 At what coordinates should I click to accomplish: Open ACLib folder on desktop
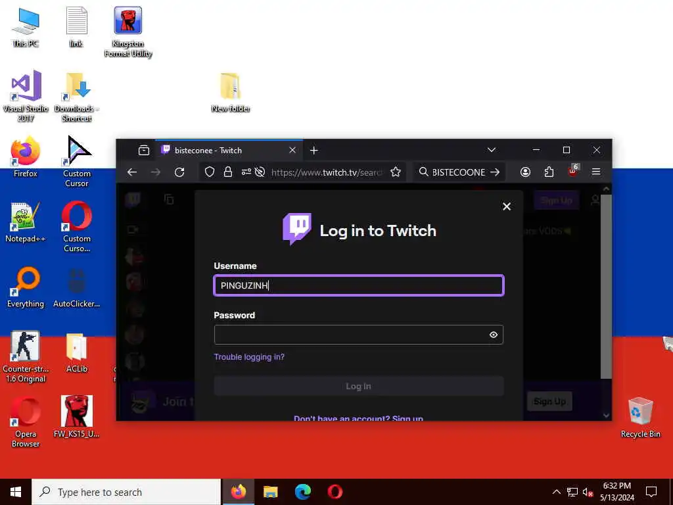(x=76, y=352)
